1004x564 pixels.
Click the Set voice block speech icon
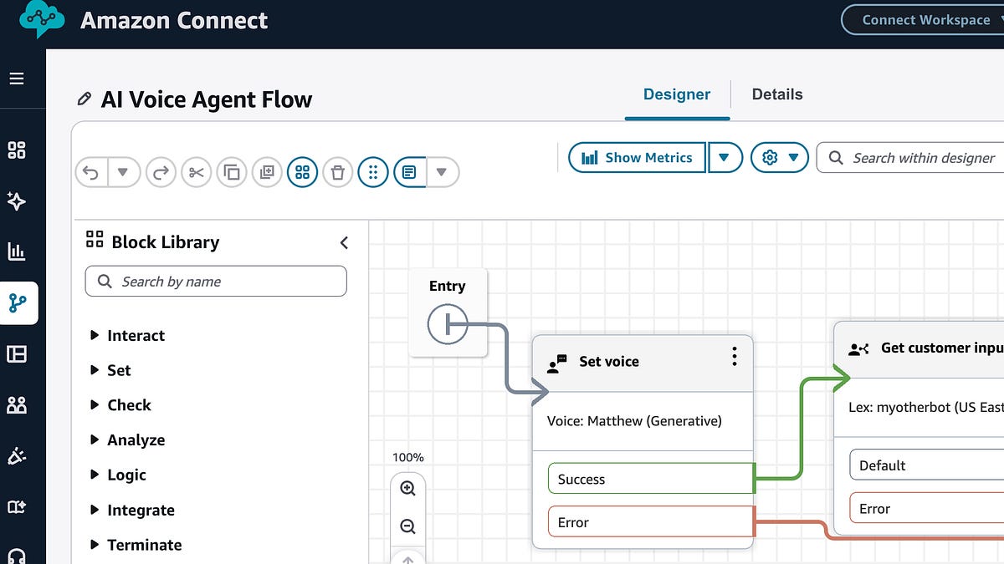pyautogui.click(x=556, y=363)
